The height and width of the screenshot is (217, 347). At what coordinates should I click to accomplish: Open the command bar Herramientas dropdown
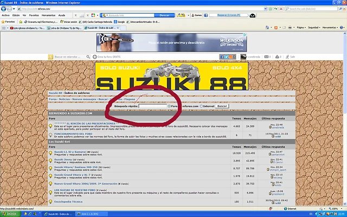(330, 28)
